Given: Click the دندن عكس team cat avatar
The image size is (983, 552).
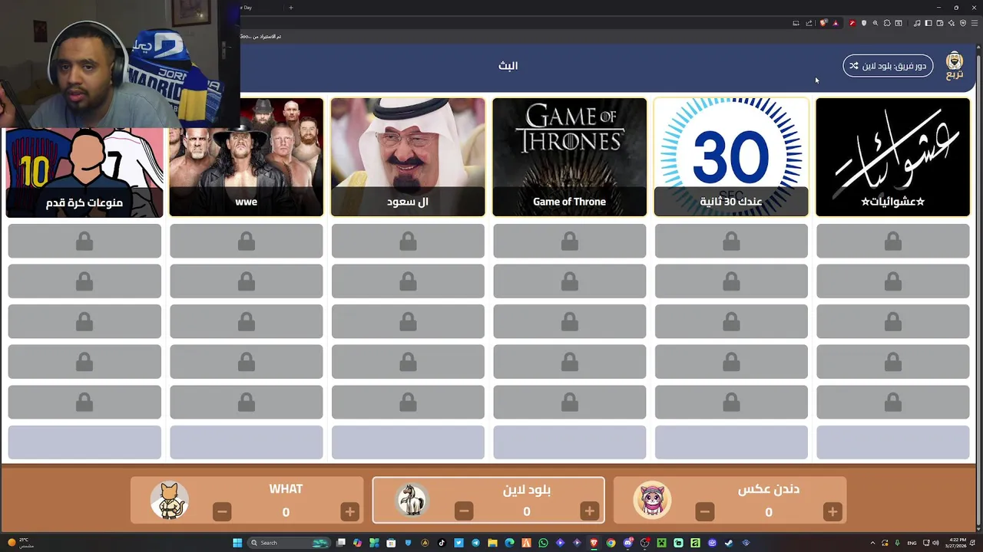Looking at the screenshot, I should coord(652,500).
